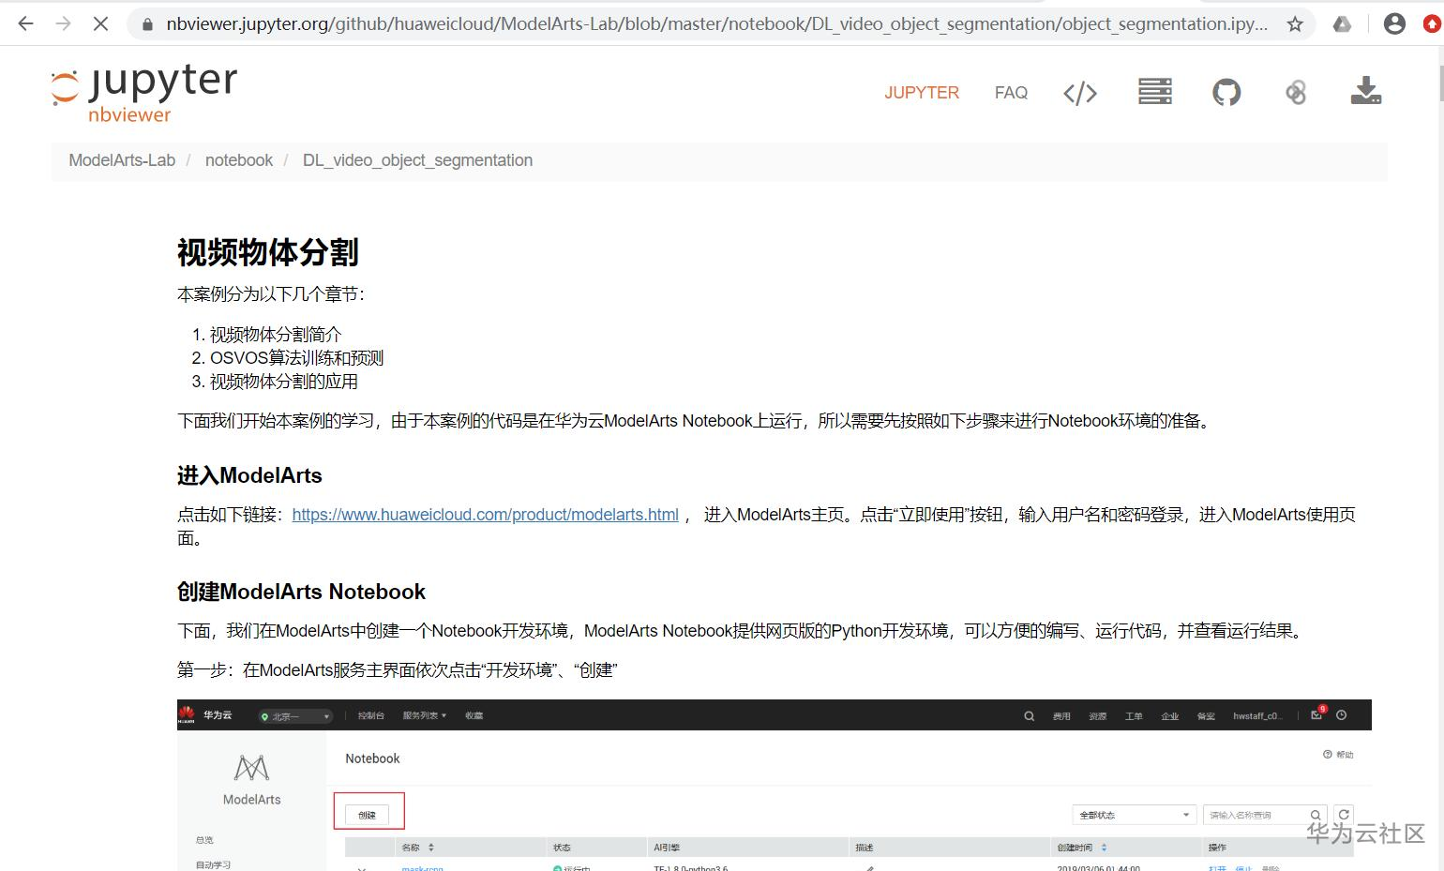This screenshot has height=871, width=1444.
Task: View notebook on GitHub
Action: [1226, 92]
